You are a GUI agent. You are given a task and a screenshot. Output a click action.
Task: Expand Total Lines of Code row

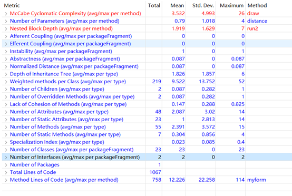click(6, 172)
